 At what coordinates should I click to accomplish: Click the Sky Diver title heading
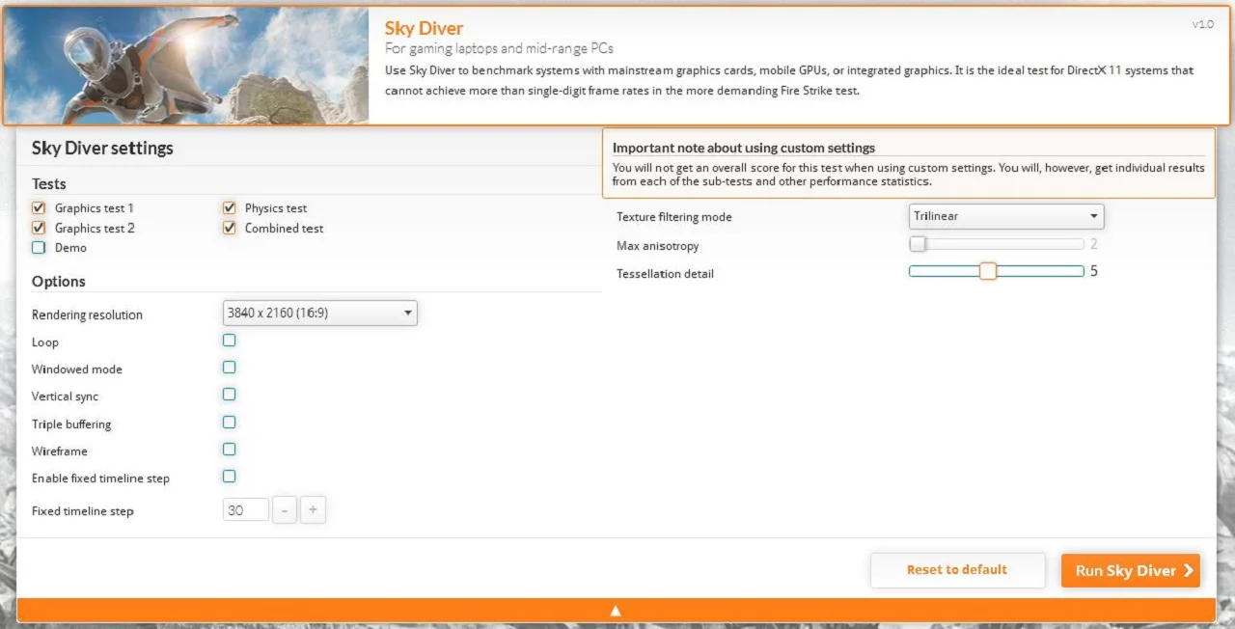pyautogui.click(x=424, y=28)
